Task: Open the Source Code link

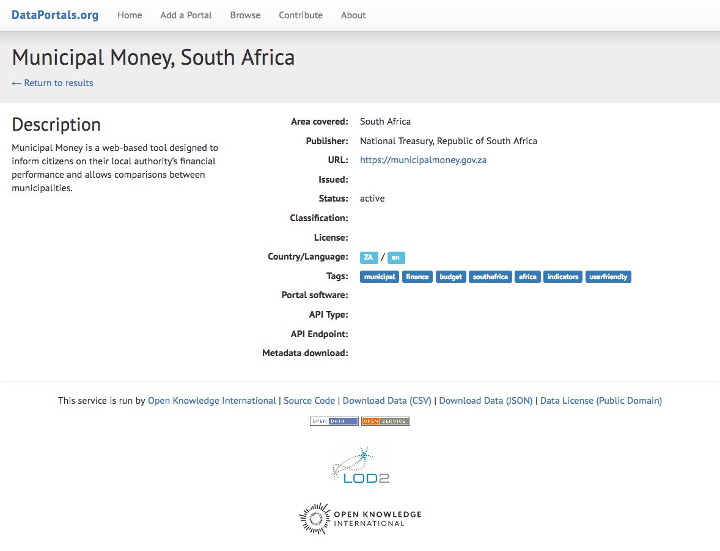Action: click(309, 401)
